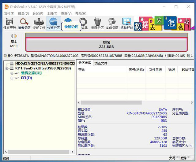Click the DiskGenius logo in the title bar
Screen dimensions: 196x162
6,7
